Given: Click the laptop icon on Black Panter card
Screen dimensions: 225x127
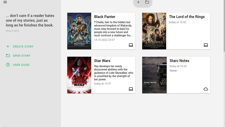Looking at the screenshot, I should pos(131,45).
